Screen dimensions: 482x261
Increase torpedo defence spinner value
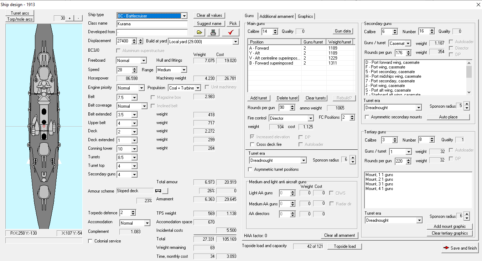(x=133, y=211)
